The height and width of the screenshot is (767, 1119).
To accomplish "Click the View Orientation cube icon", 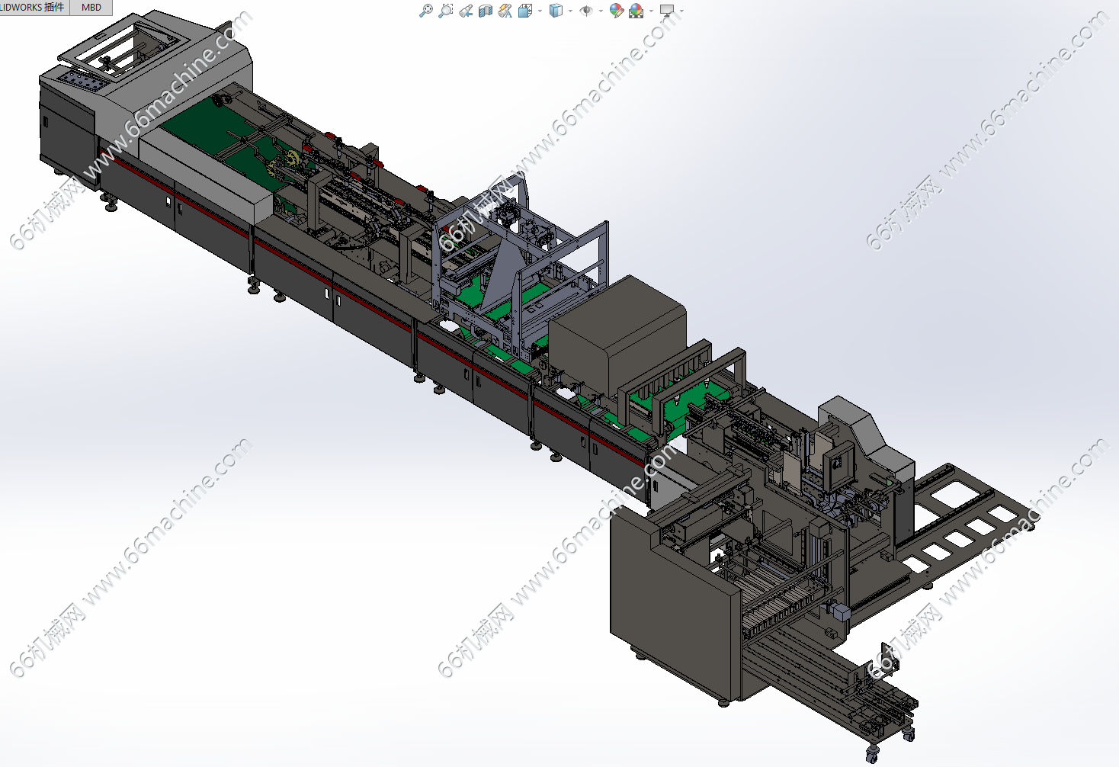I will pos(525,11).
